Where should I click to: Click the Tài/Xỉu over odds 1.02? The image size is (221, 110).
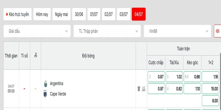[x=174, y=77]
